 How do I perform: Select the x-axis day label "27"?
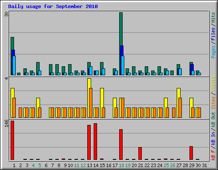click(x=179, y=165)
